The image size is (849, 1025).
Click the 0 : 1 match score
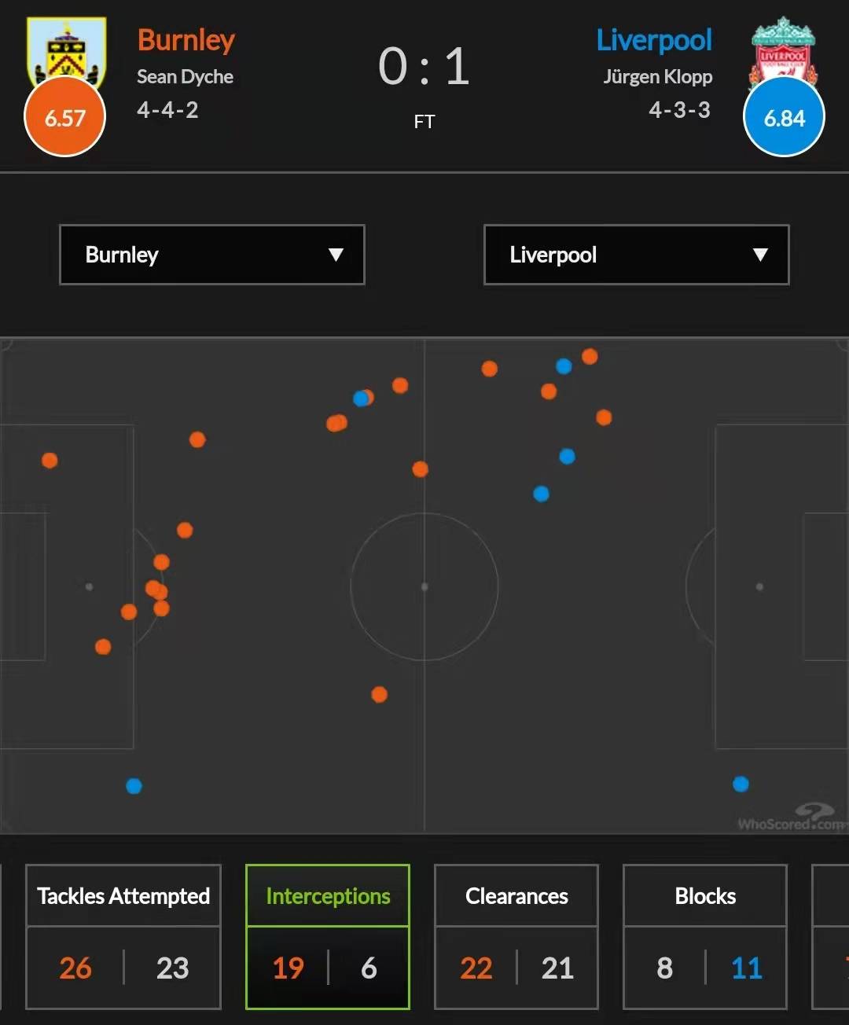tap(424, 67)
